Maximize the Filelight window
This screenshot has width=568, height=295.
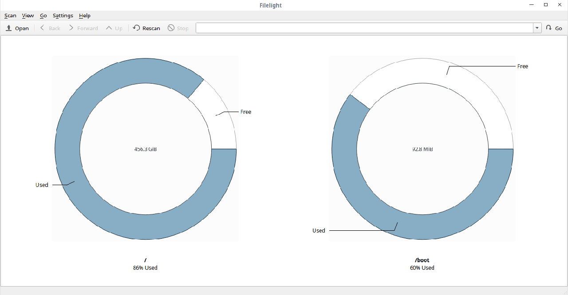point(546,5)
